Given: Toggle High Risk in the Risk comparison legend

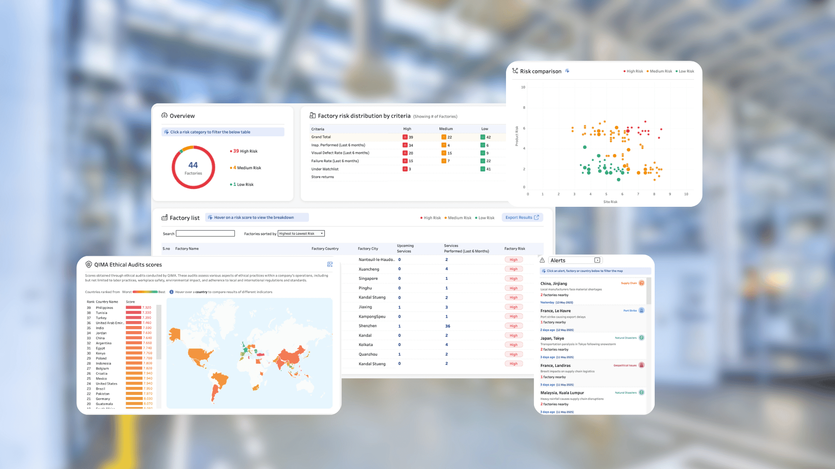Looking at the screenshot, I should point(633,71).
